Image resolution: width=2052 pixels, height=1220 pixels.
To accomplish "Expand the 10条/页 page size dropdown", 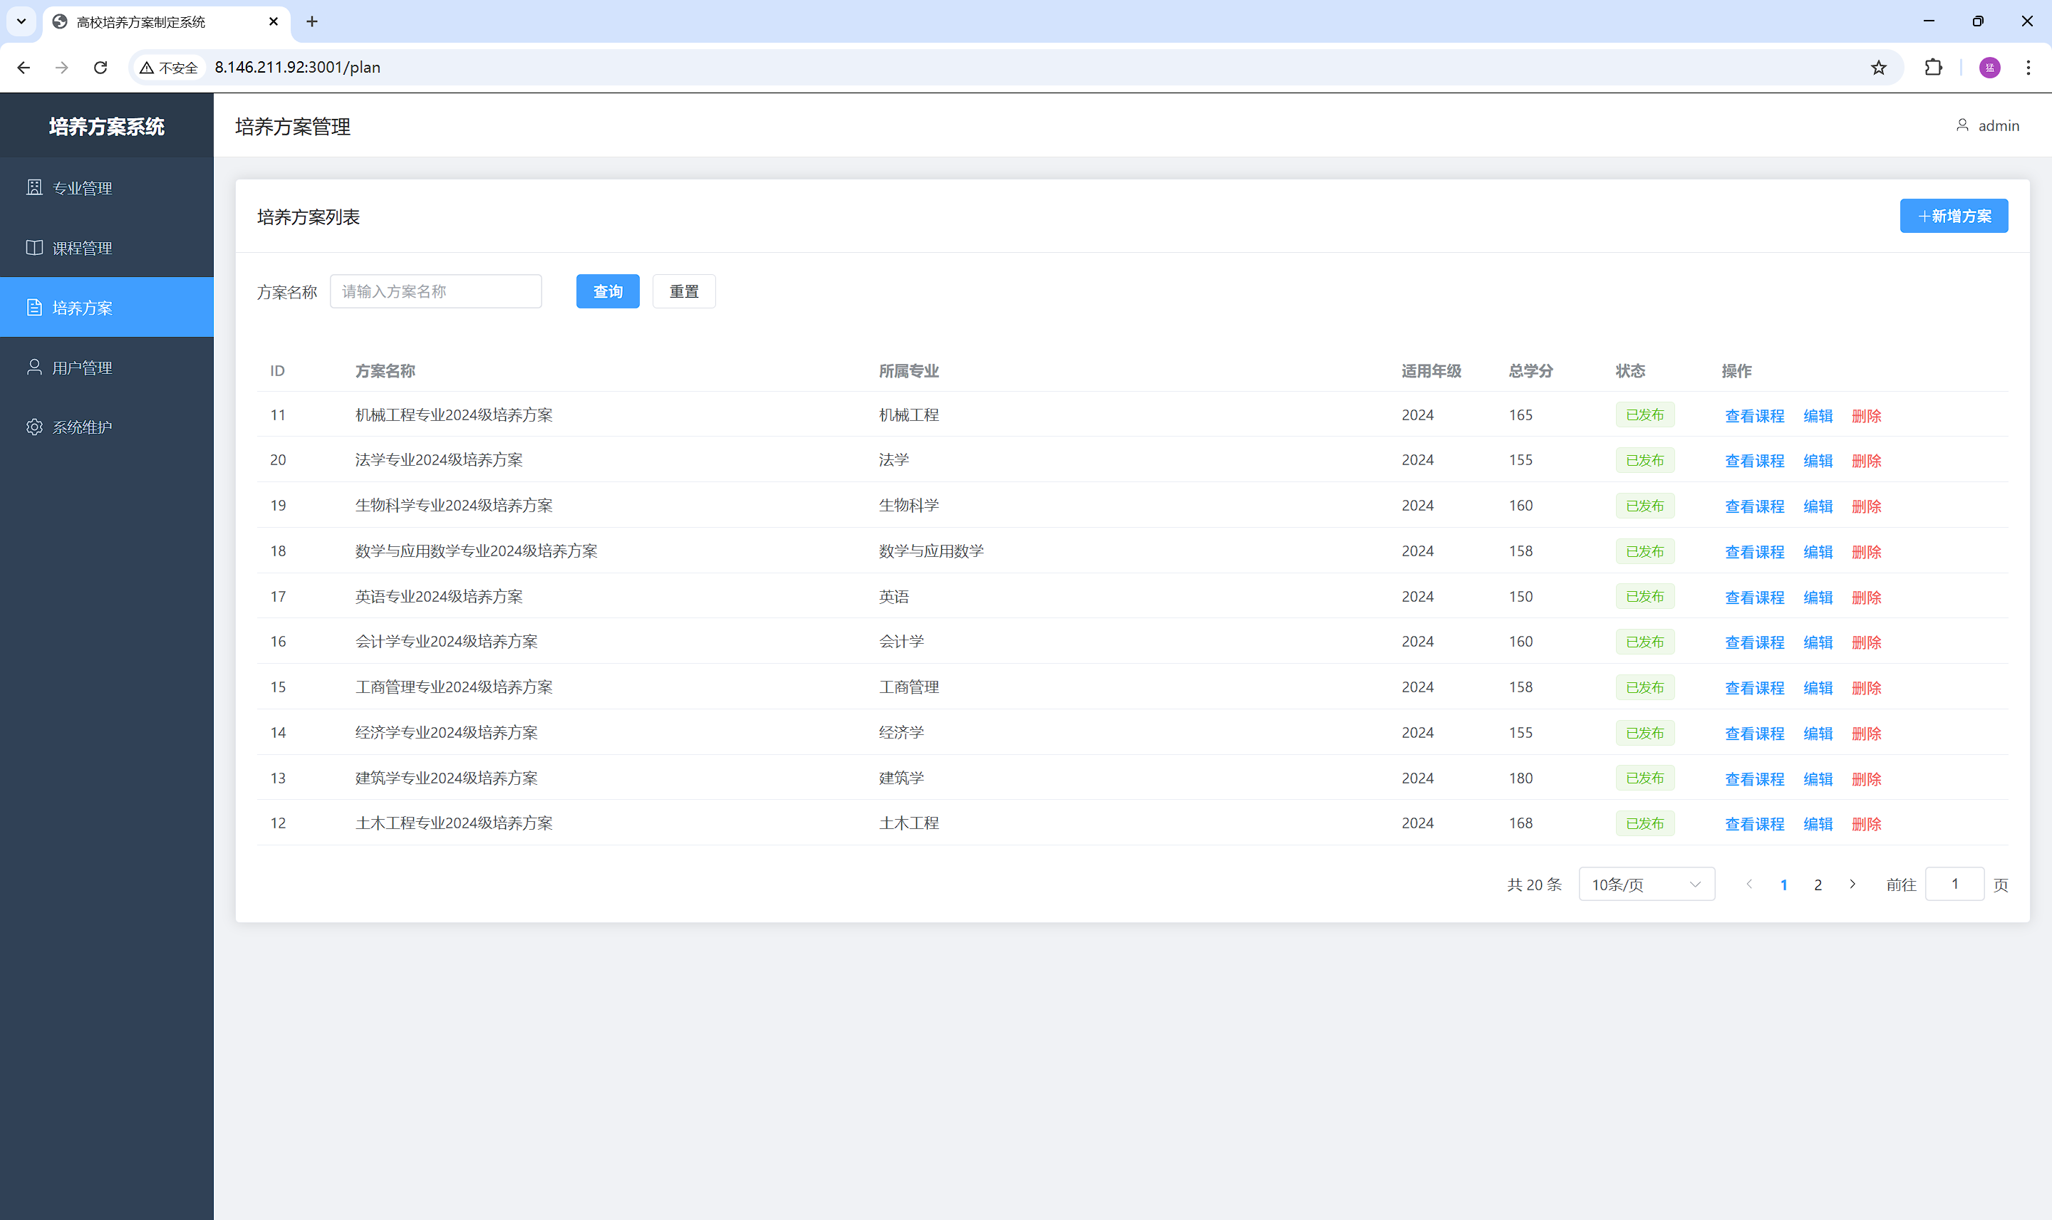I will tap(1646, 884).
